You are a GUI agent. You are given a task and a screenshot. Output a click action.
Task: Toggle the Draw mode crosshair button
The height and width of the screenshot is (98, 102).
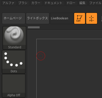pos(92,18)
